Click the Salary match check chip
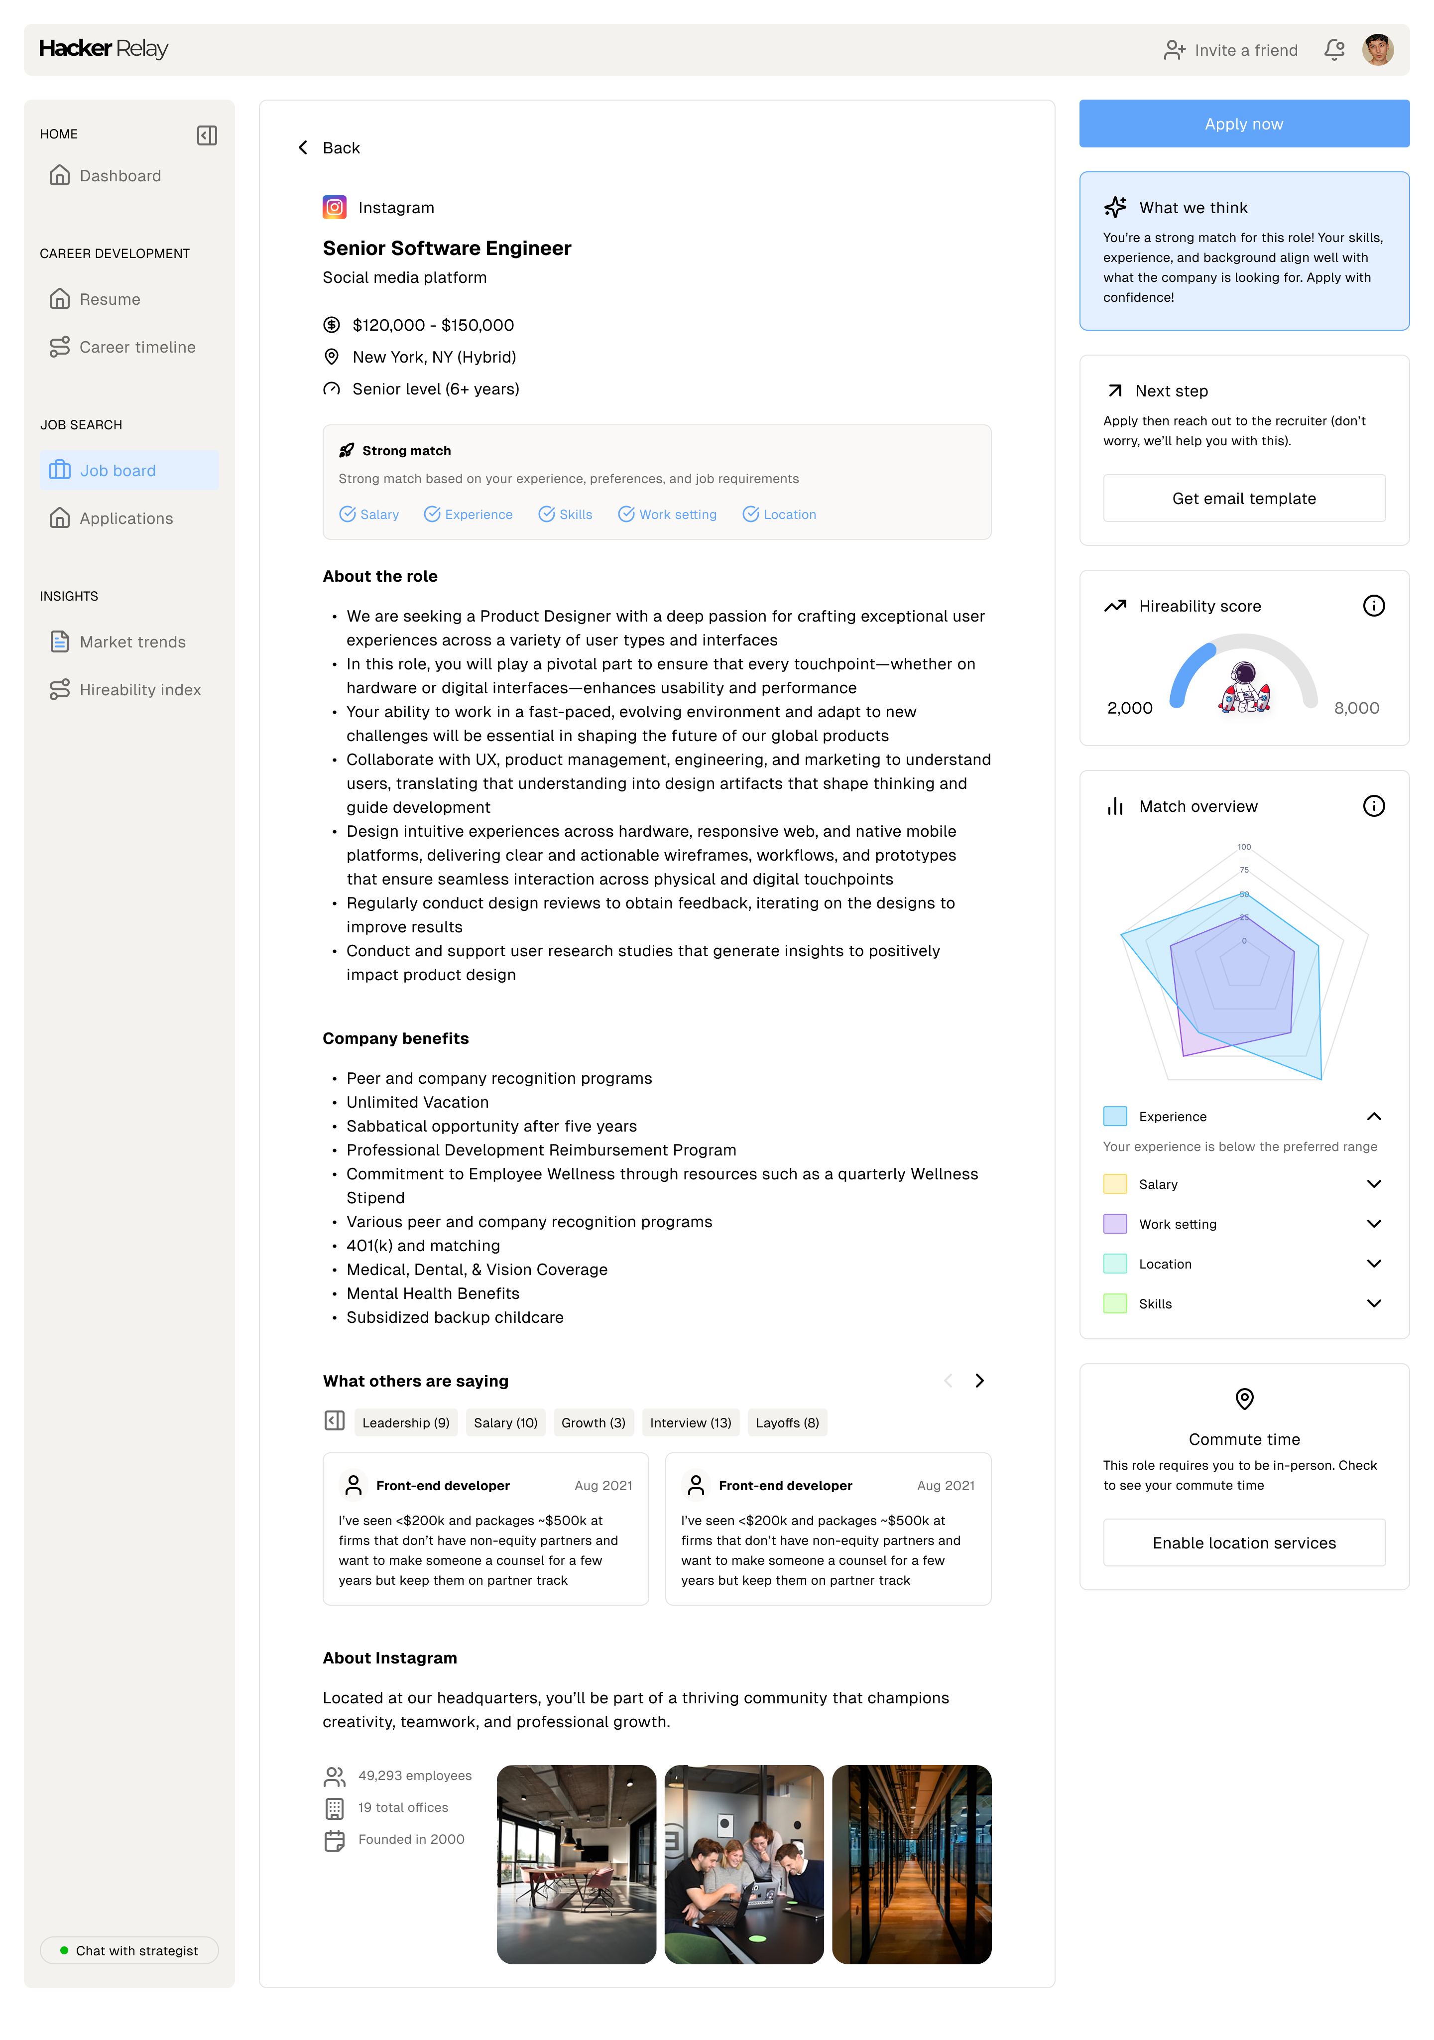The height and width of the screenshot is (2040, 1434). pos(369,514)
